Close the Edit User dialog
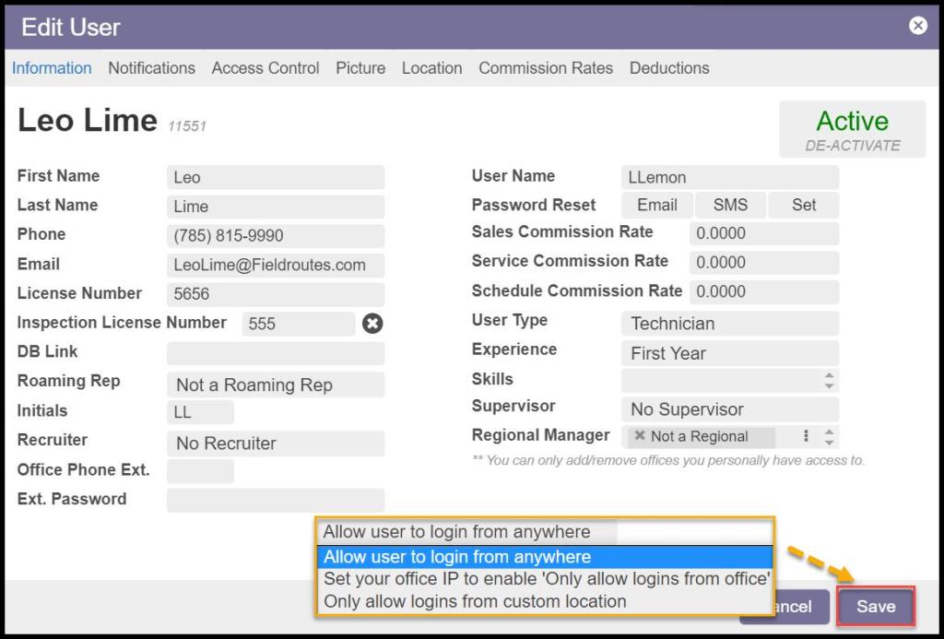The height and width of the screenshot is (639, 944). tap(917, 26)
